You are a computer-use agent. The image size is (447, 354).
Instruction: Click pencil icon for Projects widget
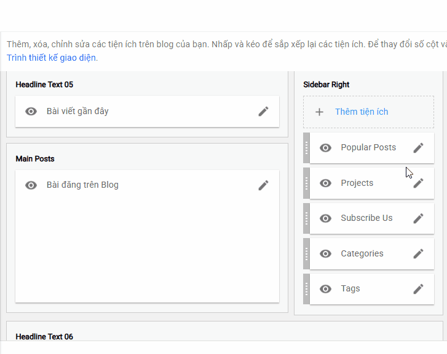pos(418,183)
